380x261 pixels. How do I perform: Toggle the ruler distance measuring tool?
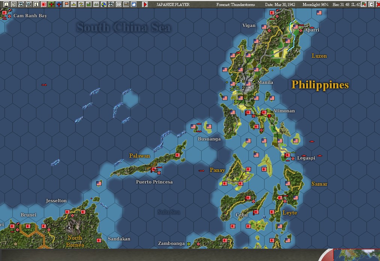click(x=127, y=4)
